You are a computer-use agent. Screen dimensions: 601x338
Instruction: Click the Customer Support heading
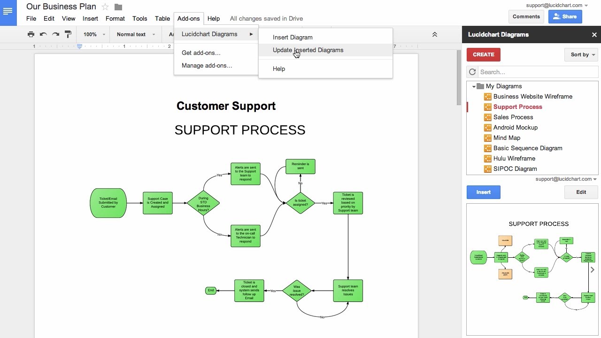pos(226,106)
